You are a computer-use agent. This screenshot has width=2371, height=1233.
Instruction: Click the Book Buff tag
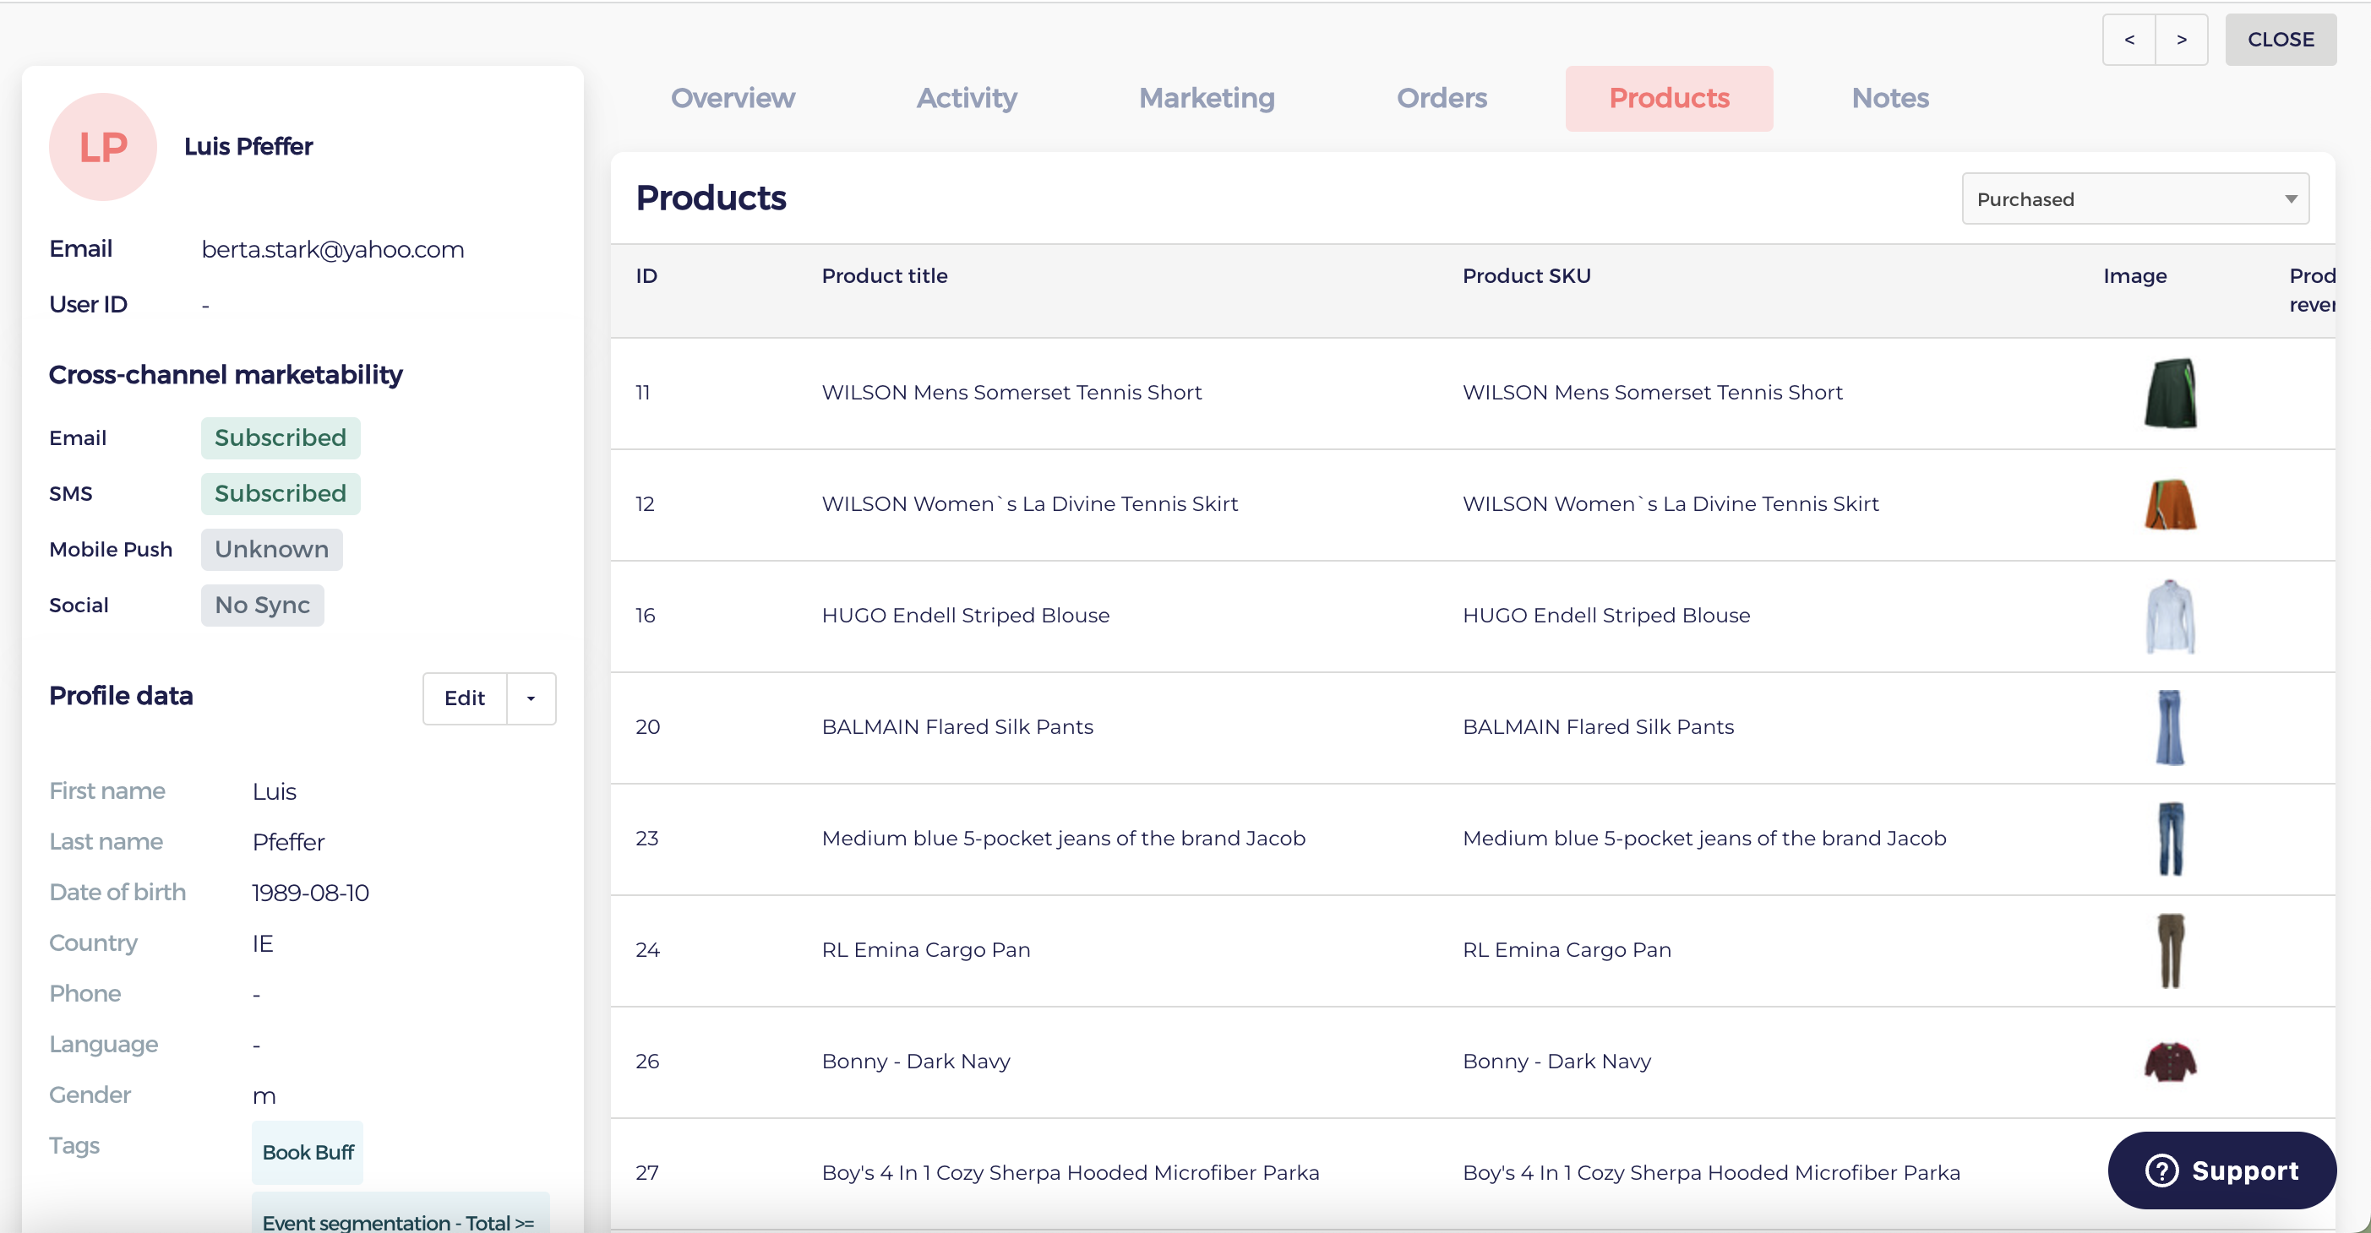(x=308, y=1152)
